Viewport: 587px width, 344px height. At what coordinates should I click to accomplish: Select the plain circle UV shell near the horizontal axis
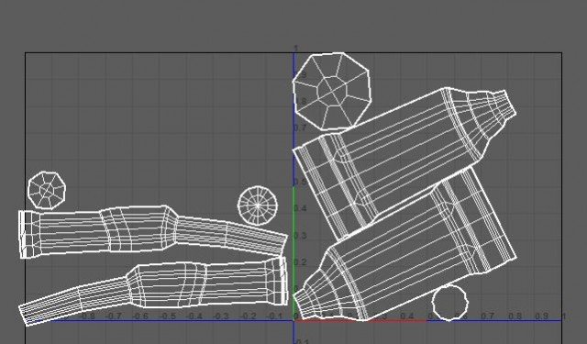pyautogui.click(x=450, y=303)
